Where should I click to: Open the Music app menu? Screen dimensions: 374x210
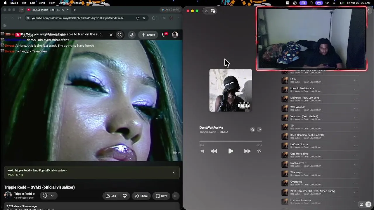tap(14, 3)
